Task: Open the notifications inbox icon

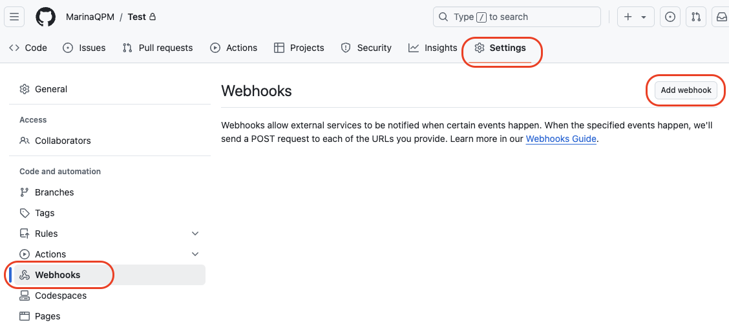Action: pos(721,17)
